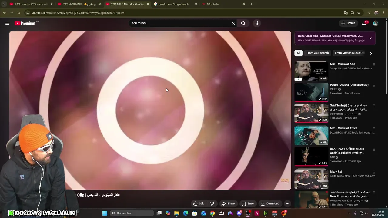388x218 pixels.
Task: Click the browser back arrow
Action: [x=4, y=13]
